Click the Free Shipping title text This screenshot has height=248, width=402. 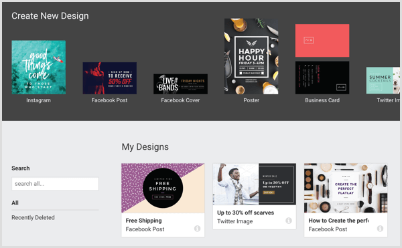pos(143,221)
